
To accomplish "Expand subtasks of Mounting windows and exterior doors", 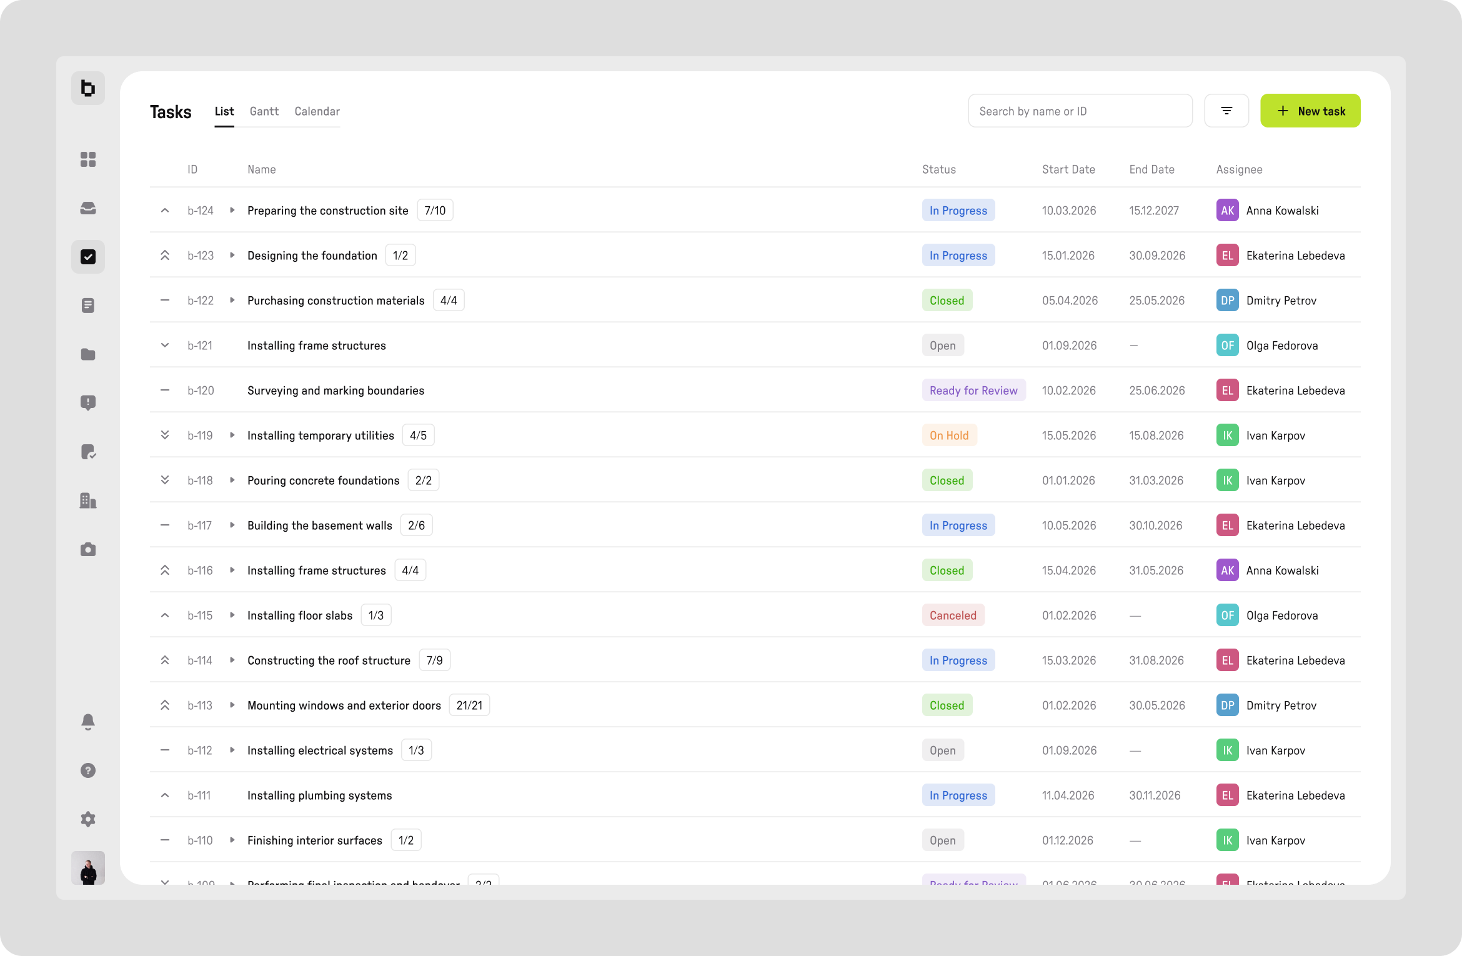I will (232, 705).
